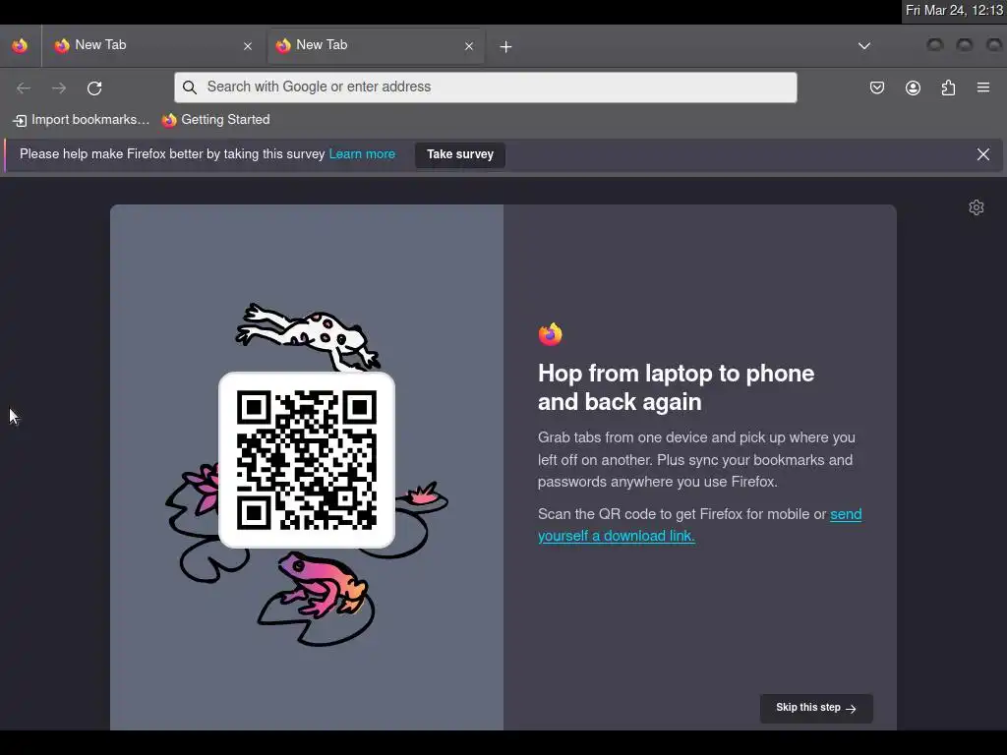Go back one page
The width and height of the screenshot is (1007, 755).
click(x=24, y=87)
